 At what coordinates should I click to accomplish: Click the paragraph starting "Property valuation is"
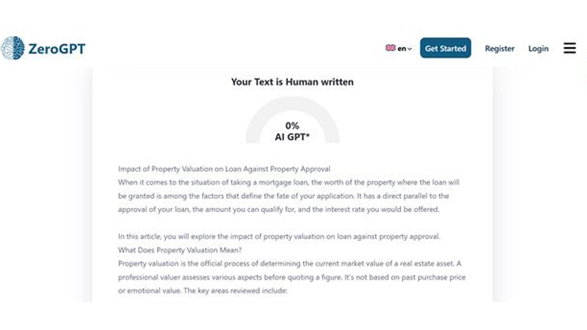pos(290,264)
